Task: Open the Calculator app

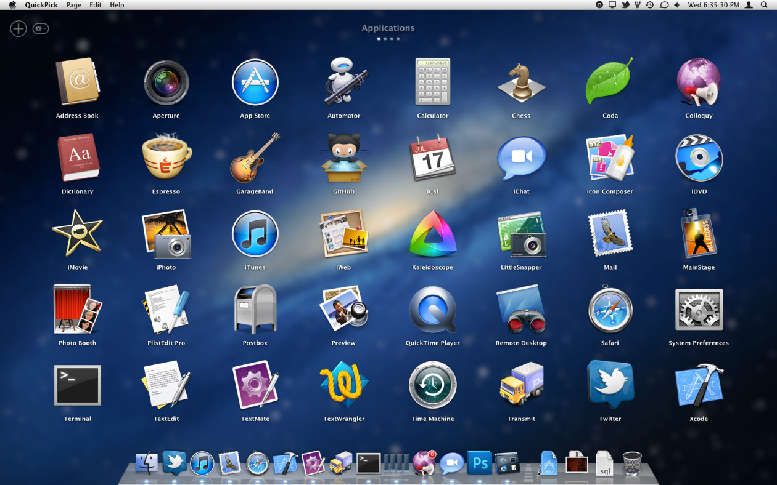Action: pos(432,82)
